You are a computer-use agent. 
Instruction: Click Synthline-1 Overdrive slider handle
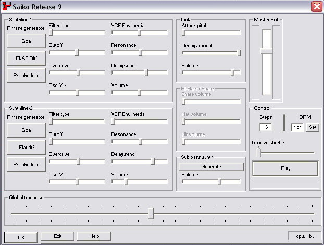[x=78, y=72]
